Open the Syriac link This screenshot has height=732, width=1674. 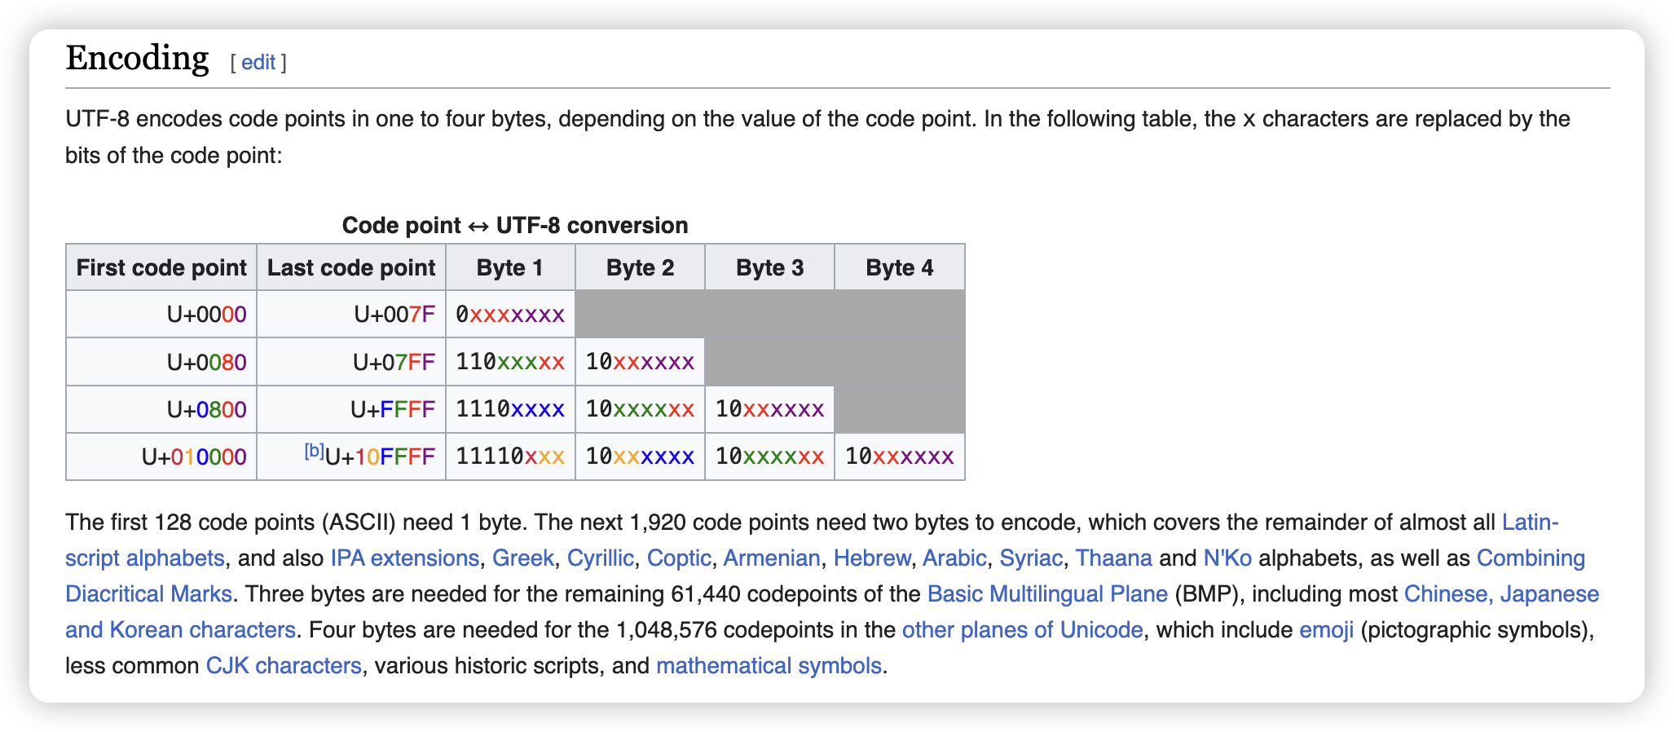click(1031, 558)
